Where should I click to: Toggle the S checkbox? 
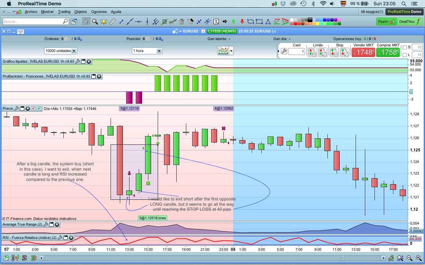(404, 47)
